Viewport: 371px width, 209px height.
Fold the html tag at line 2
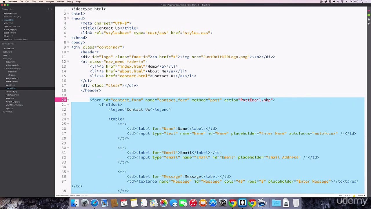68,14
